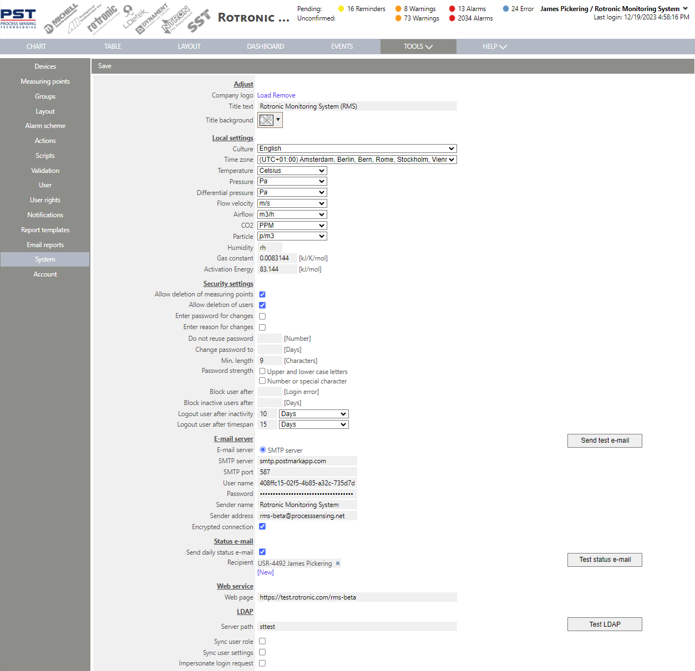The height and width of the screenshot is (671, 695).
Task: Enable Sync user settings checkbox
Action: [x=262, y=652]
